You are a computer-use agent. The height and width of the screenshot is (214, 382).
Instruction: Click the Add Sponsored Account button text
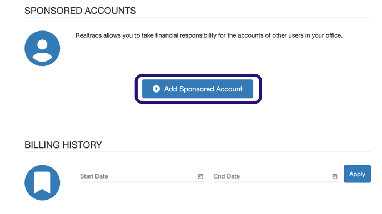coord(203,89)
